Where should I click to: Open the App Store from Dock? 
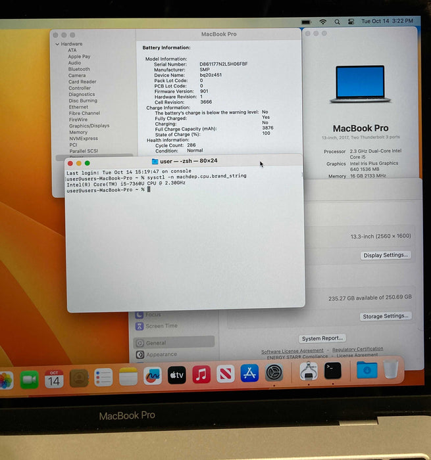pyautogui.click(x=250, y=374)
